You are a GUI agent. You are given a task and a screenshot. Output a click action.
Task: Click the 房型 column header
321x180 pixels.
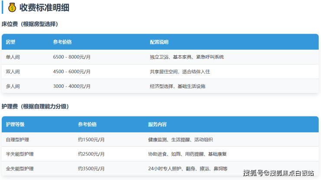[x=10, y=42]
